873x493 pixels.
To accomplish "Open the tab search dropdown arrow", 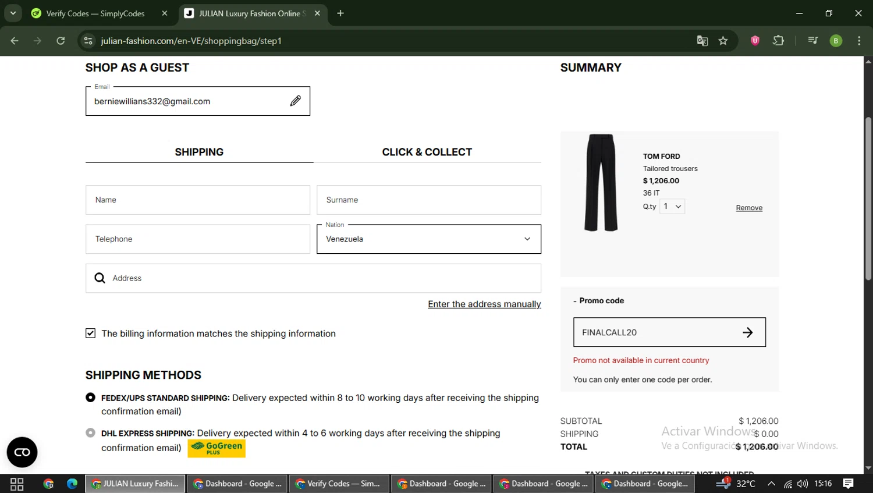I will click(x=13, y=13).
